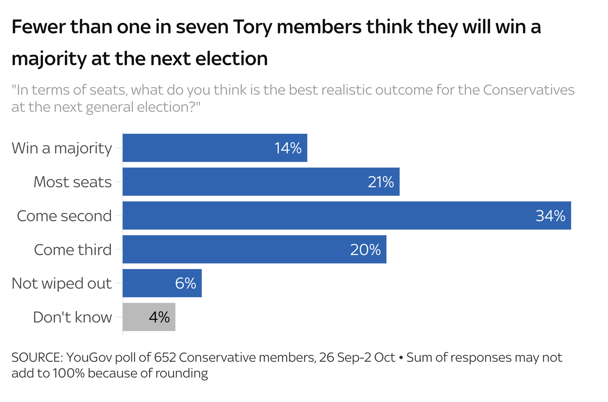Viewport: 608px width, 402px height.
Task: Select the 34% value label
Action: [550, 216]
